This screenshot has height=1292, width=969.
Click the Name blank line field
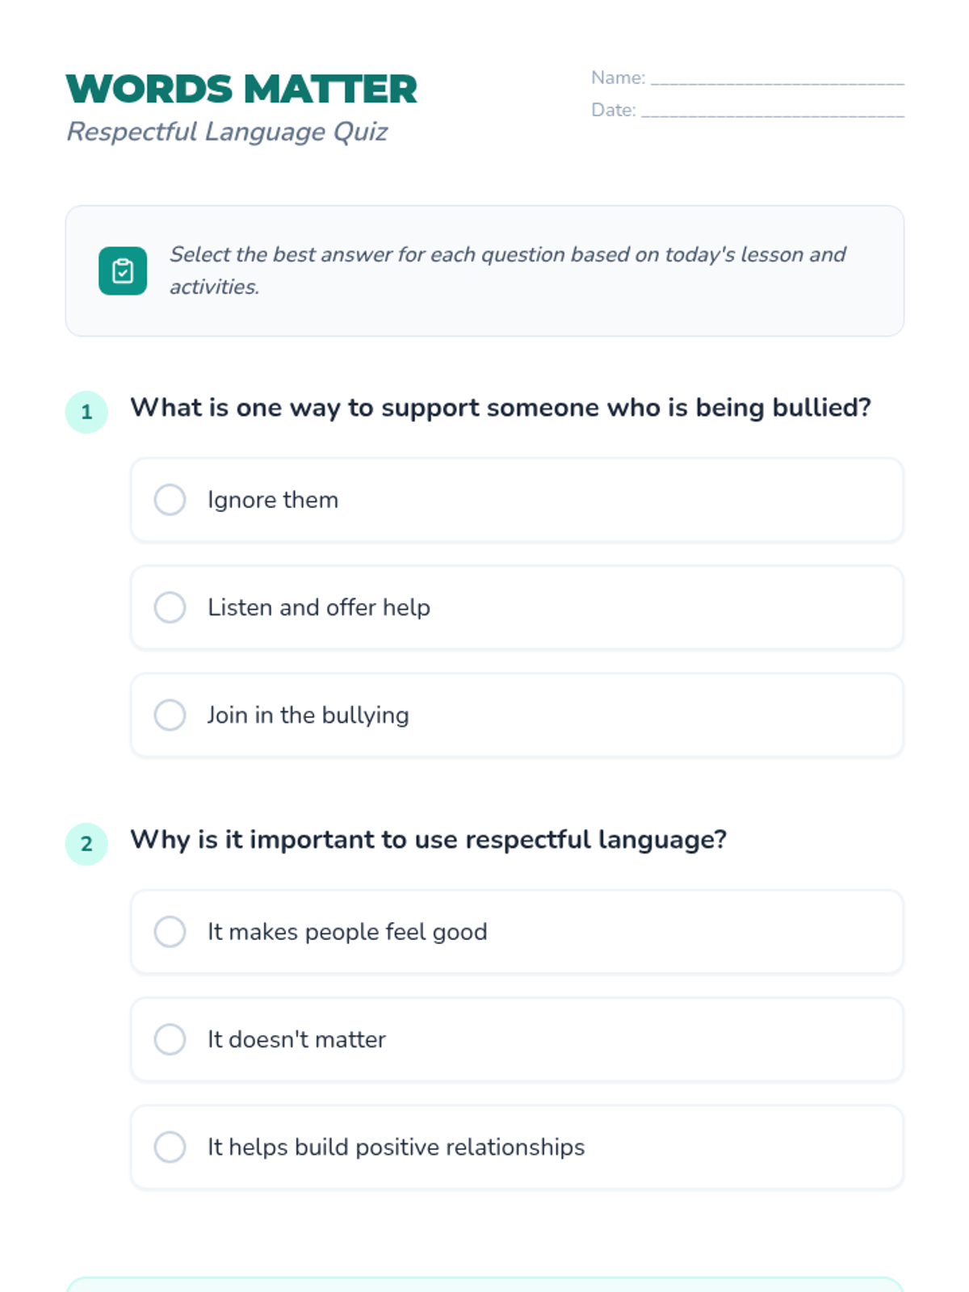[x=777, y=79]
